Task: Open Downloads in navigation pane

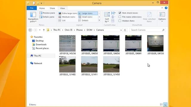Action: pos(39,45)
